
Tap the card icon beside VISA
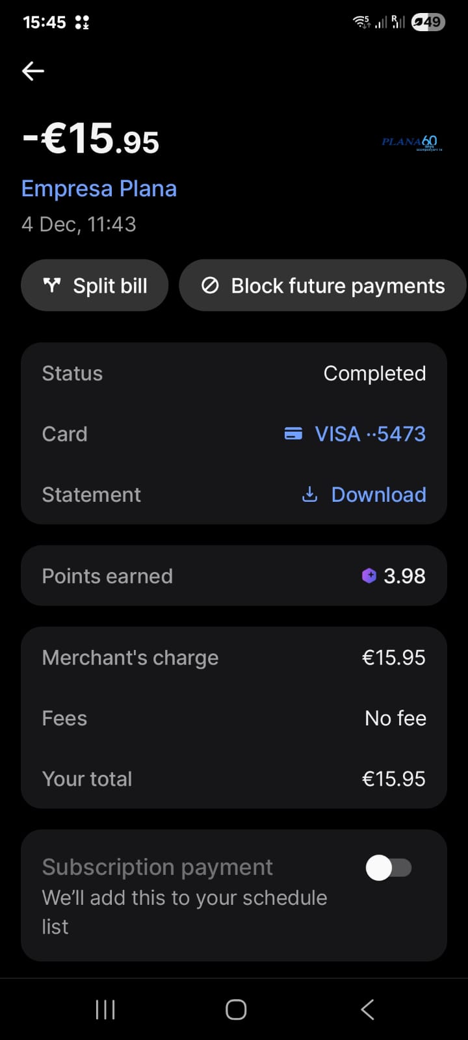[293, 434]
